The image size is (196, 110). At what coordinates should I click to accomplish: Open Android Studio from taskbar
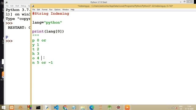[x=110, y=107]
